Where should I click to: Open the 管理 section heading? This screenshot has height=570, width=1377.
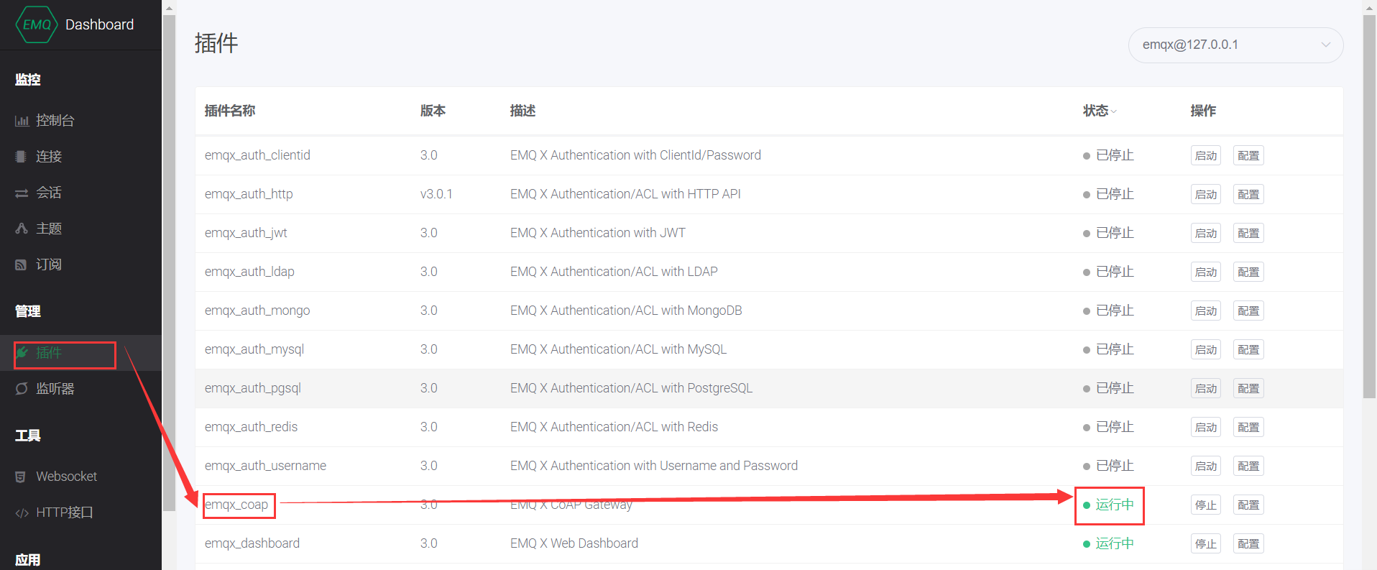tap(27, 311)
